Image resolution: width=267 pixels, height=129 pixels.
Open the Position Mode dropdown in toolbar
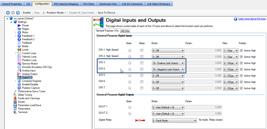coord(55,13)
